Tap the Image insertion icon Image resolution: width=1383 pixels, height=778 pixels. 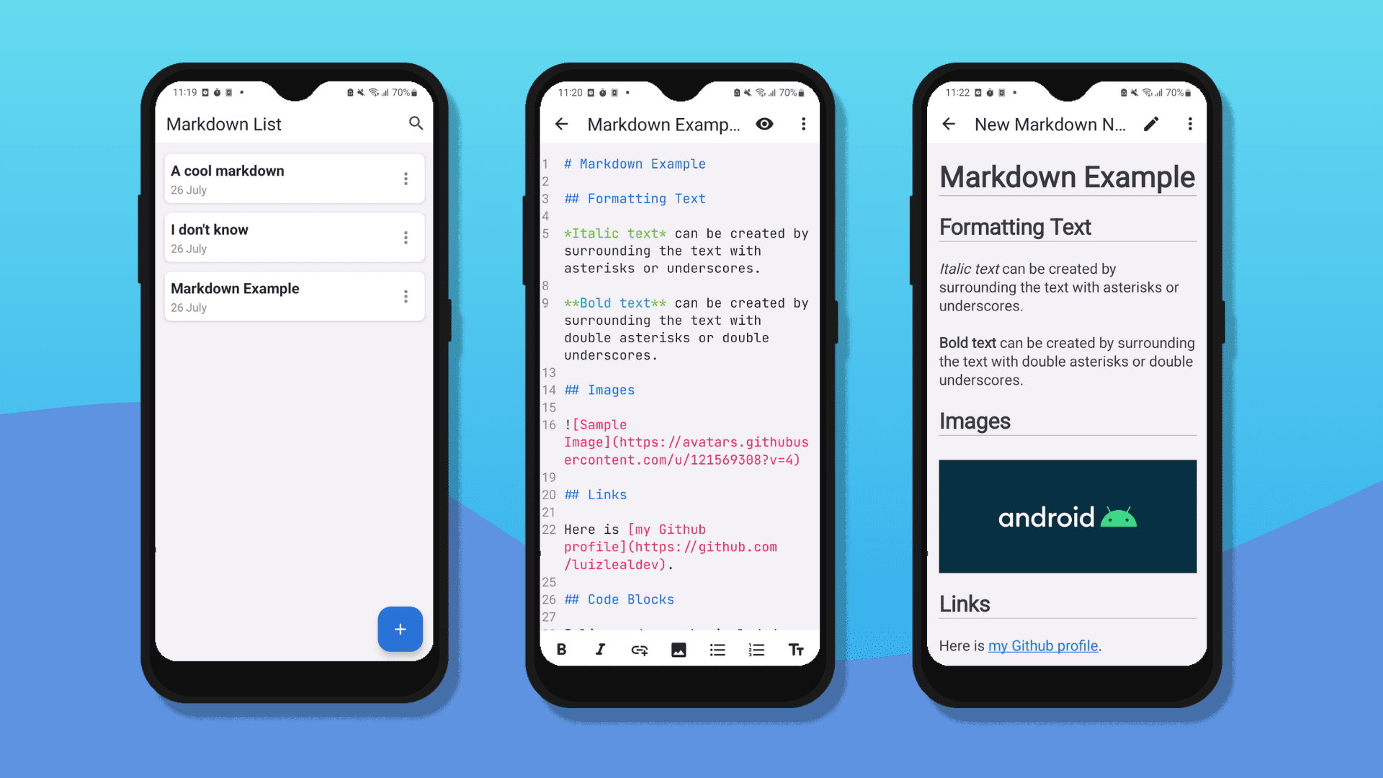[x=677, y=650]
